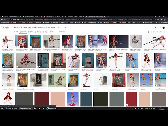Open the Chrome extensions puzzle icon
The width and height of the screenshot is (168, 126).
pos(162,20)
